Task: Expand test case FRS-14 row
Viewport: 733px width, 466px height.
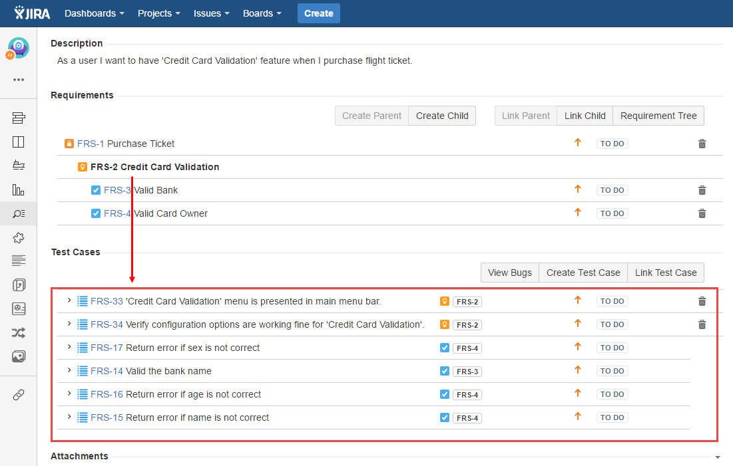Action: click(69, 370)
